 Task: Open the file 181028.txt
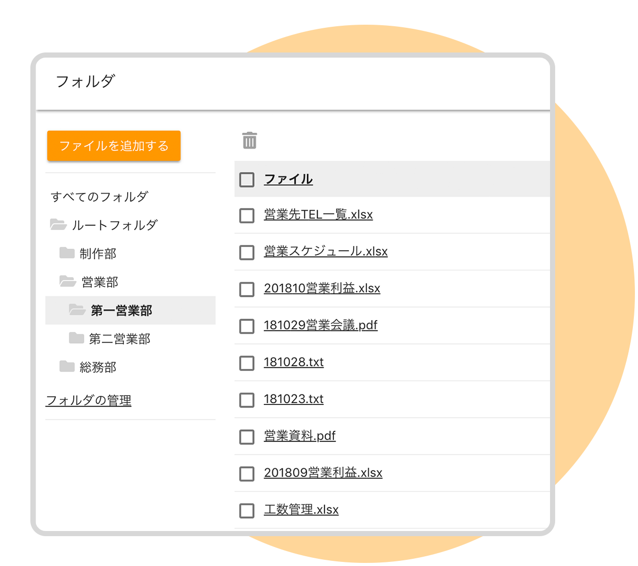click(x=294, y=362)
